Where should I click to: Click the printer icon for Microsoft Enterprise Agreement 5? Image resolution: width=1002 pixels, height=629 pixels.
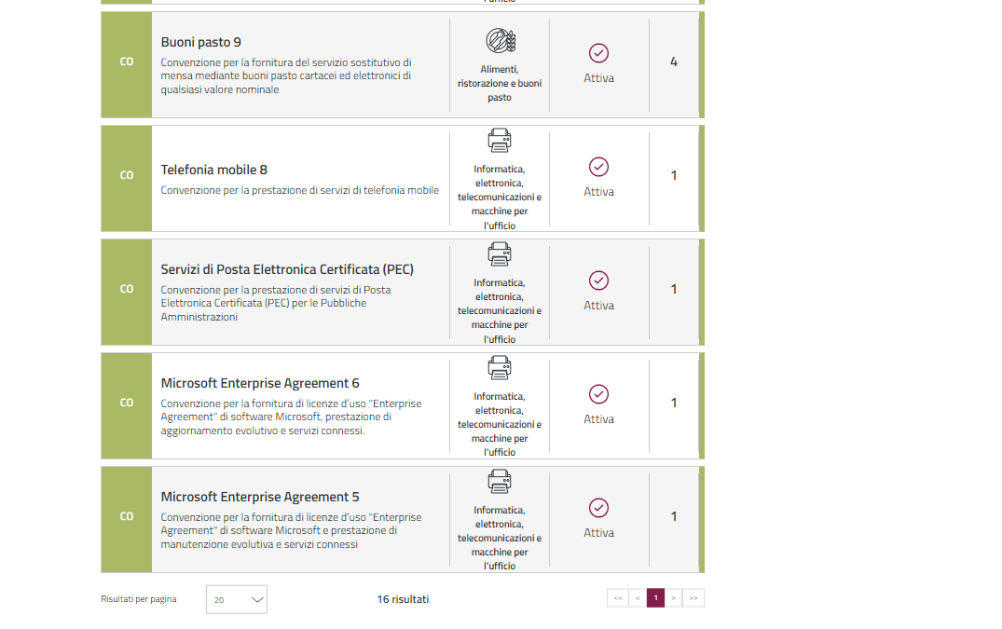500,481
